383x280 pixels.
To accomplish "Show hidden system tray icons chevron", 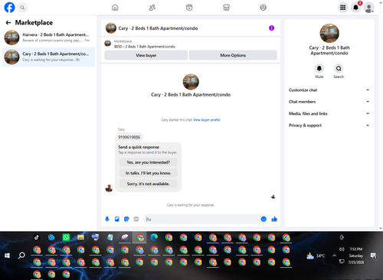I will point(334,256).
